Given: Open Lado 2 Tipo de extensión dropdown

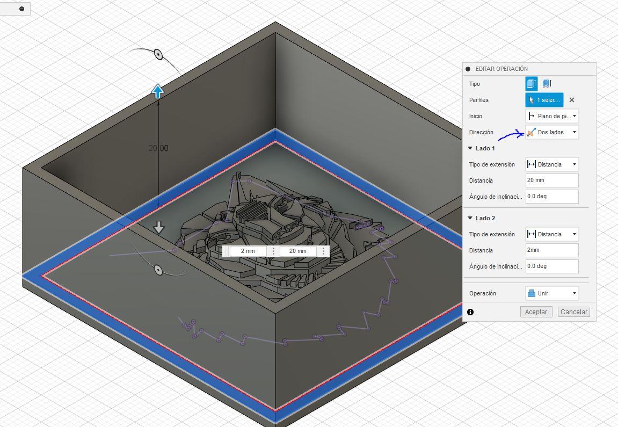Looking at the screenshot, I should (552, 234).
